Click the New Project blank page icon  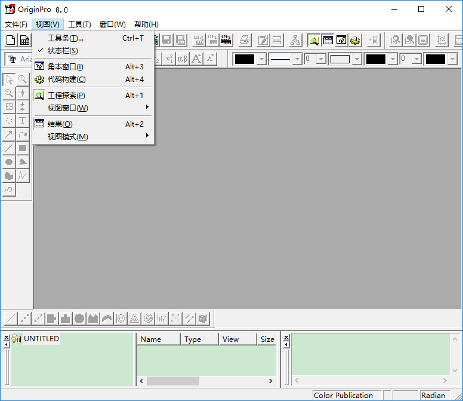coord(10,40)
